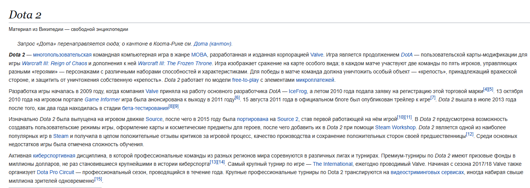
Task: Open the киберспортивная link
Action: 54,155
